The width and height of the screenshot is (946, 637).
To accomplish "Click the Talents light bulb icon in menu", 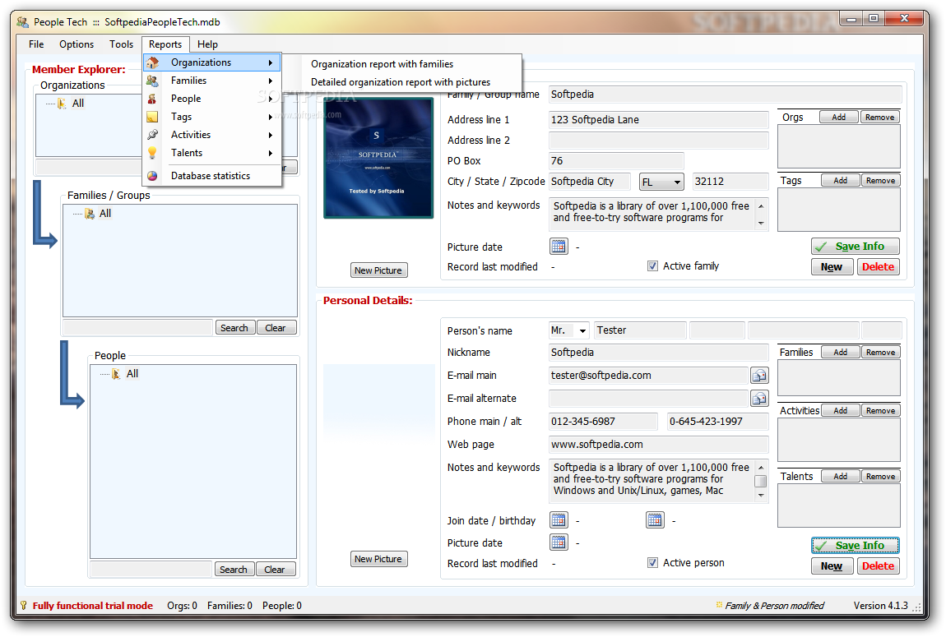I will pyautogui.click(x=153, y=153).
